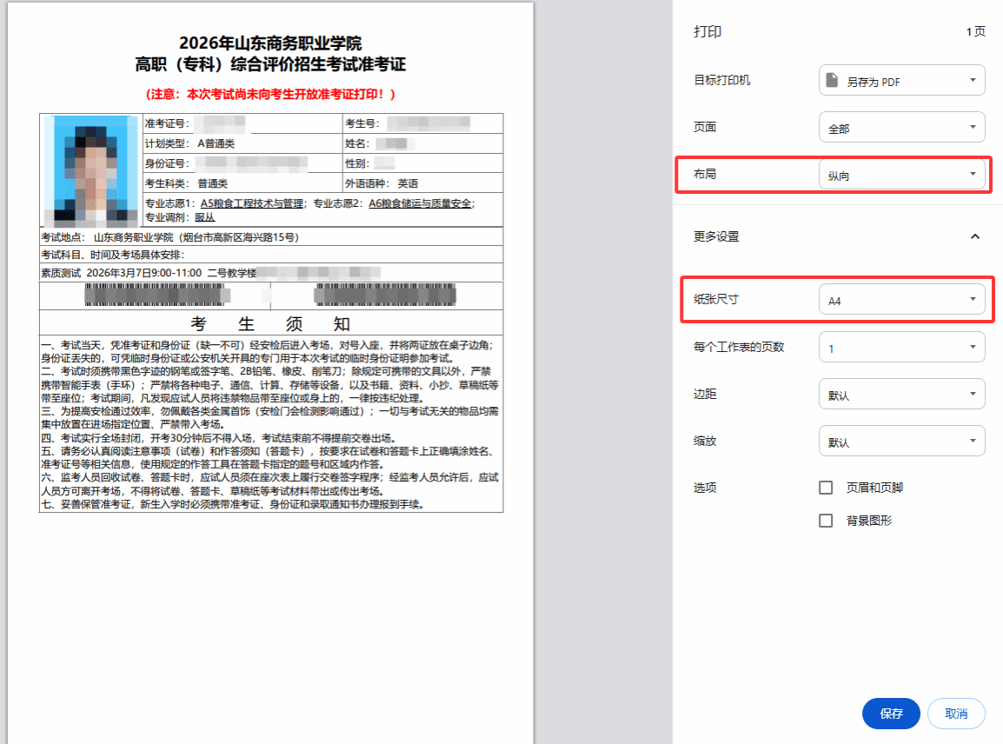Click the 考生须知 heading in the preview

pyautogui.click(x=271, y=324)
